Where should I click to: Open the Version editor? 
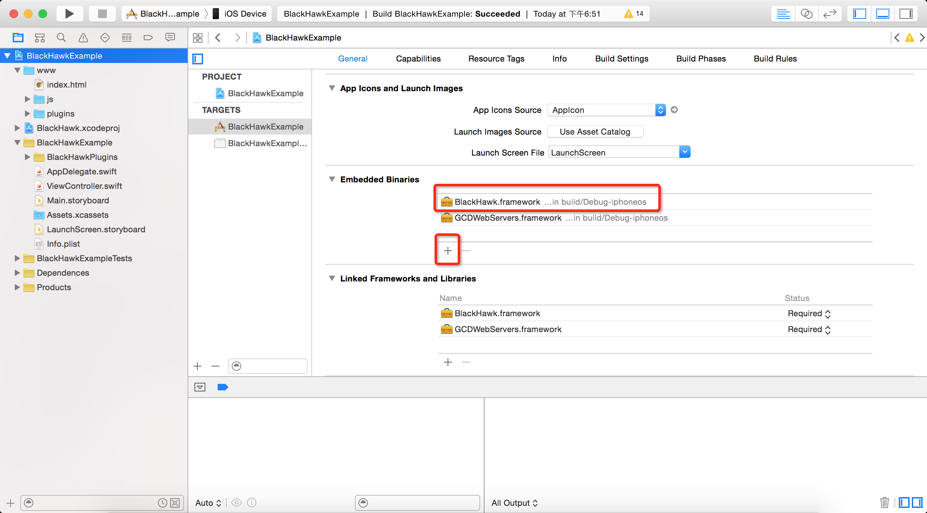click(829, 14)
